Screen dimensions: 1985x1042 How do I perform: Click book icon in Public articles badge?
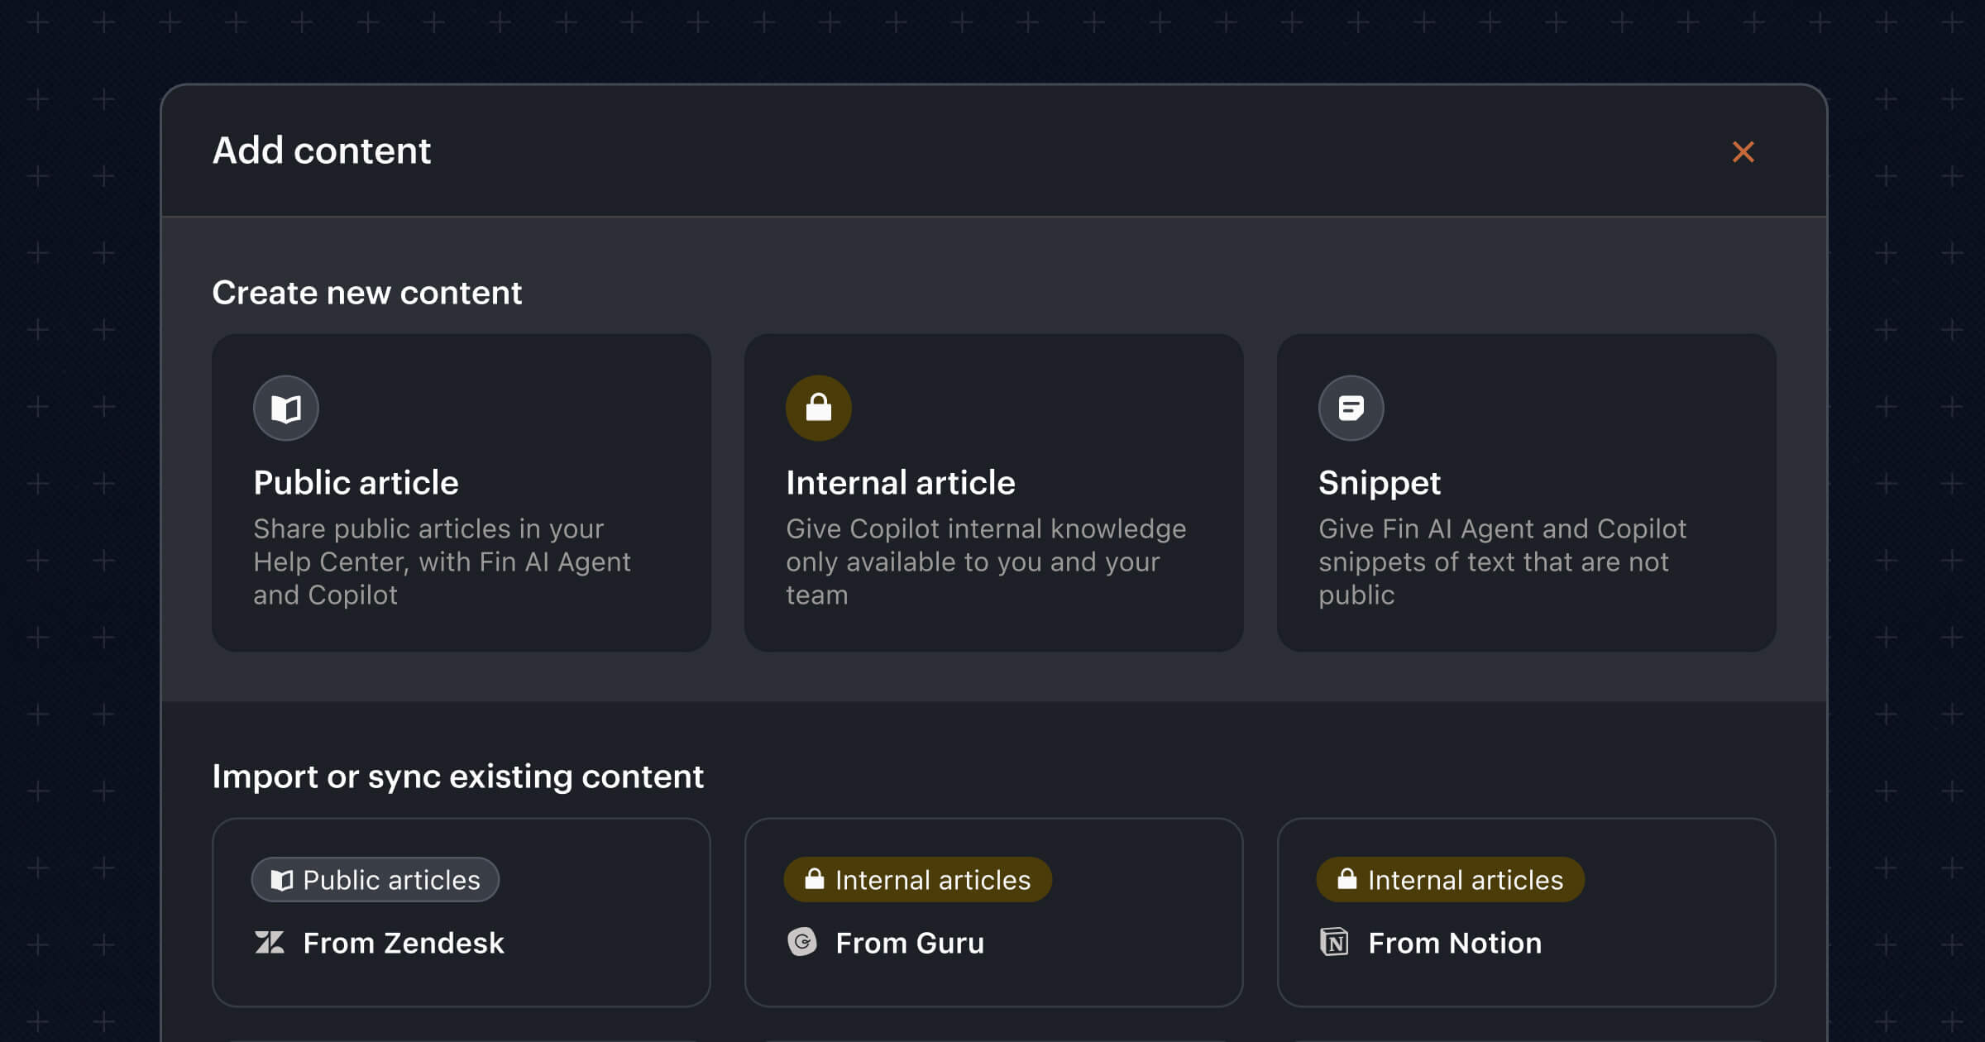pos(282,880)
